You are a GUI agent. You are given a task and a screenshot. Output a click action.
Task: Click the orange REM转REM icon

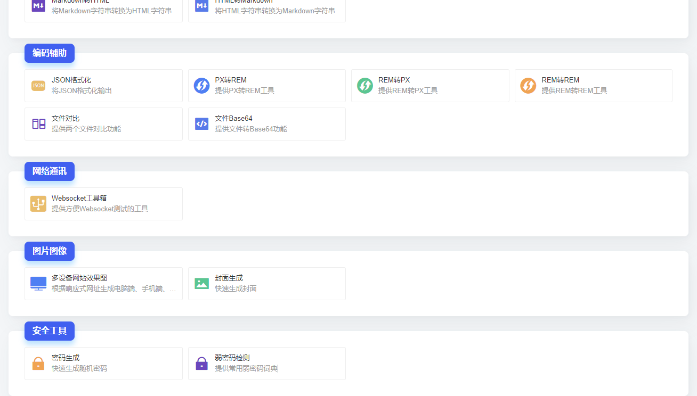click(x=528, y=86)
